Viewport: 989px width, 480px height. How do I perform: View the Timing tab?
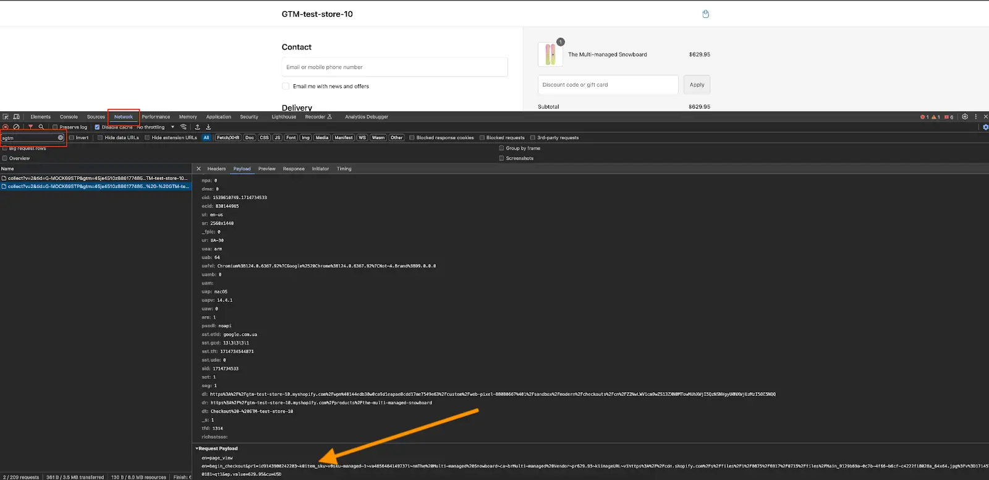pyautogui.click(x=344, y=169)
